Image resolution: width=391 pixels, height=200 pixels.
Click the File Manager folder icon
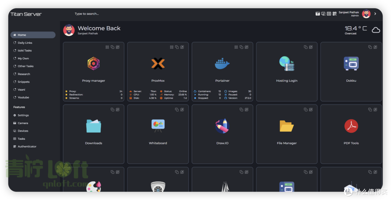point(287,126)
